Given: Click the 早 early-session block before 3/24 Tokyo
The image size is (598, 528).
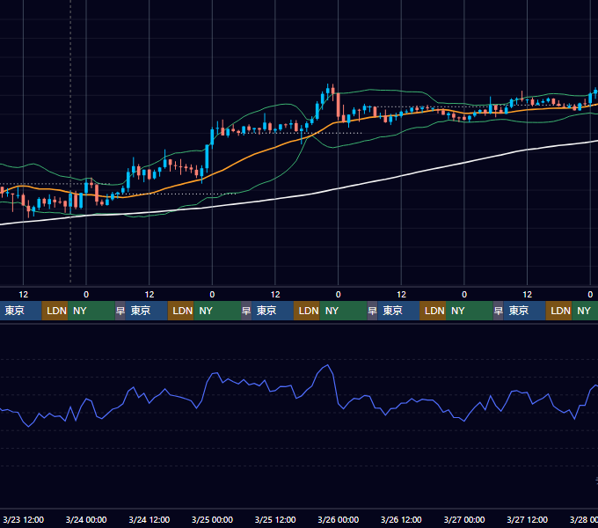Looking at the screenshot, I should pyautogui.click(x=120, y=311).
